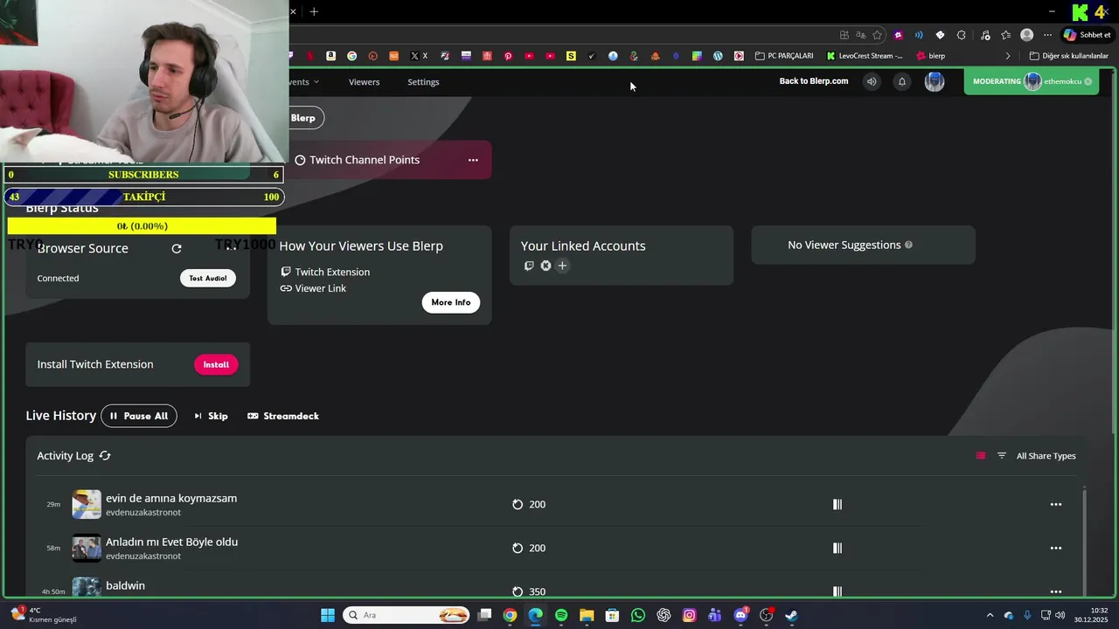Open Sohbet et Copilot button
Screen dimensions: 1119x629
[1087, 35]
